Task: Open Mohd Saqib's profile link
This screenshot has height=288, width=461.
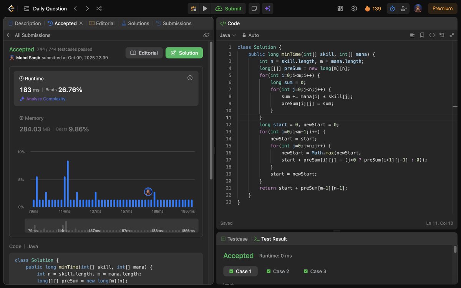Action: coord(29,58)
